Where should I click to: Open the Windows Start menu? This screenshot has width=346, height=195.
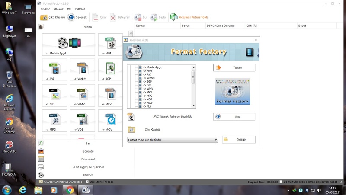tap(6, 190)
